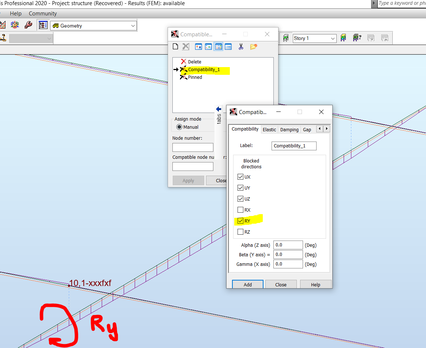Screen dimensions: 426x348
Task: Switch to the Damping tab
Action: point(289,129)
